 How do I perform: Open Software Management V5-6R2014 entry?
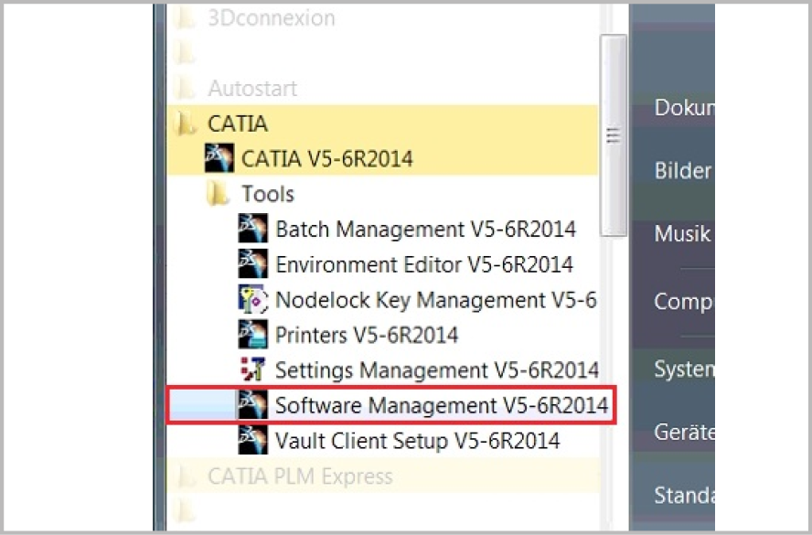pos(442,405)
